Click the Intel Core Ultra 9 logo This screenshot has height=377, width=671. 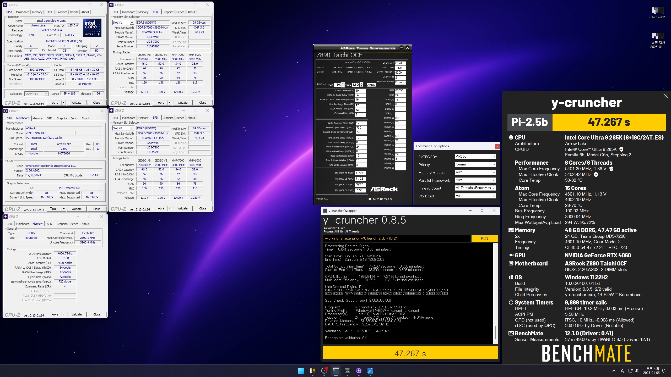coord(92,27)
